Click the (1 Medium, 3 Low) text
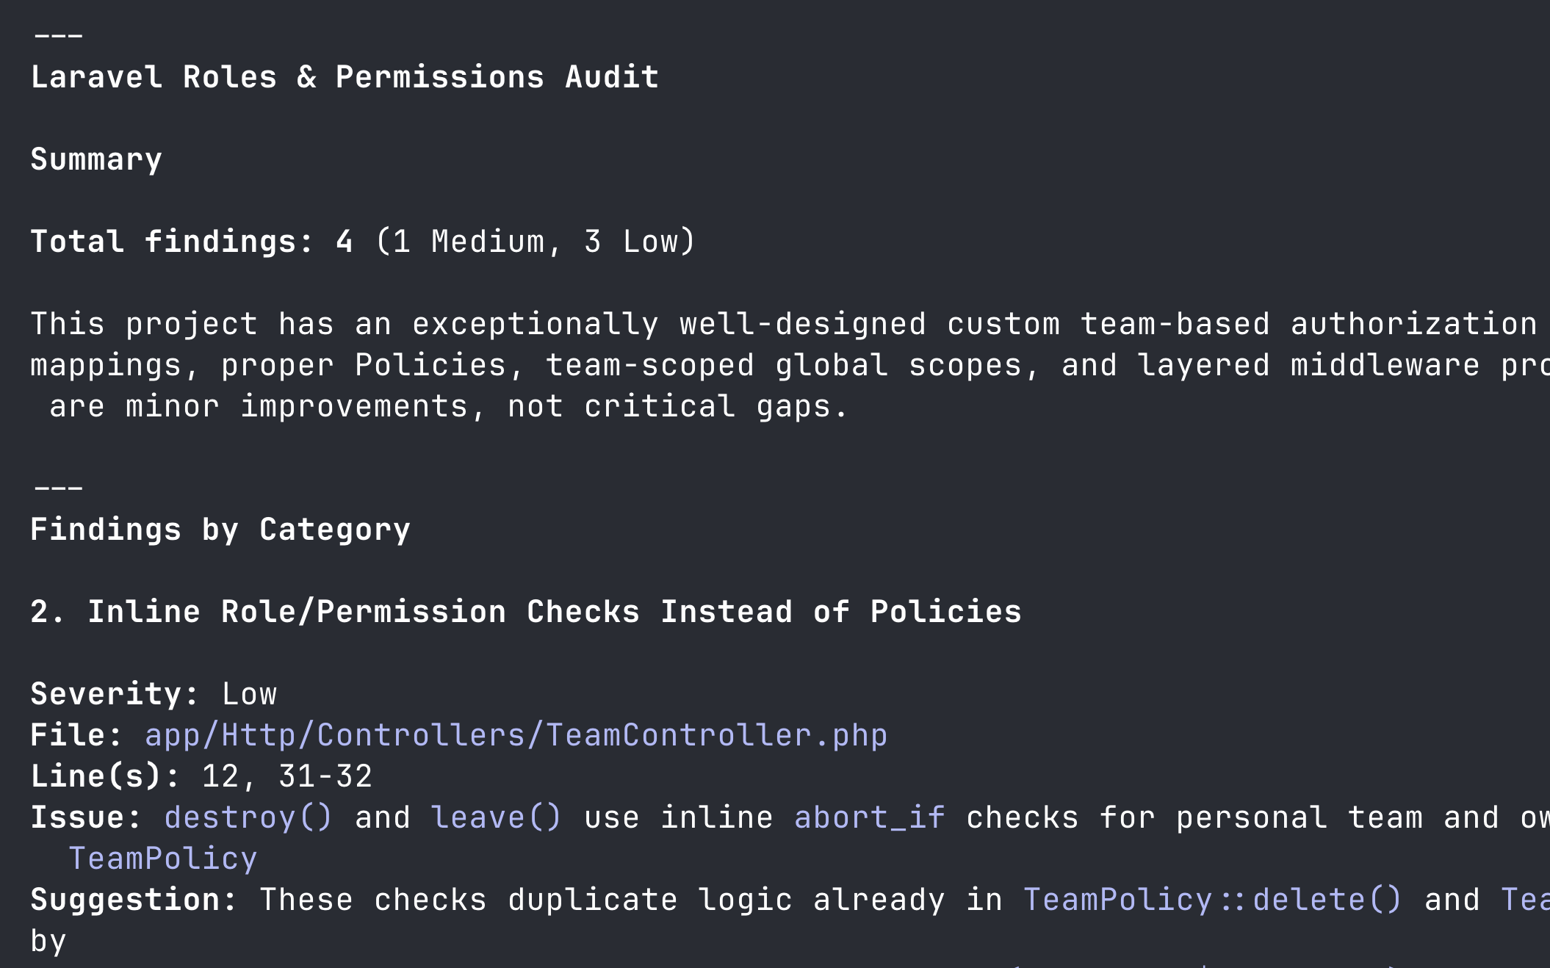This screenshot has height=968, width=1550. (x=535, y=242)
